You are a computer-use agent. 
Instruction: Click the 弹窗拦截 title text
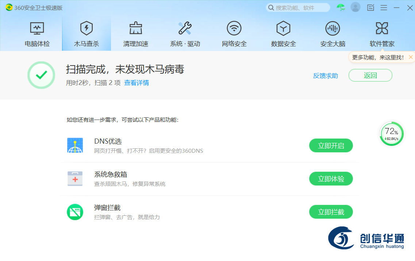(x=107, y=207)
